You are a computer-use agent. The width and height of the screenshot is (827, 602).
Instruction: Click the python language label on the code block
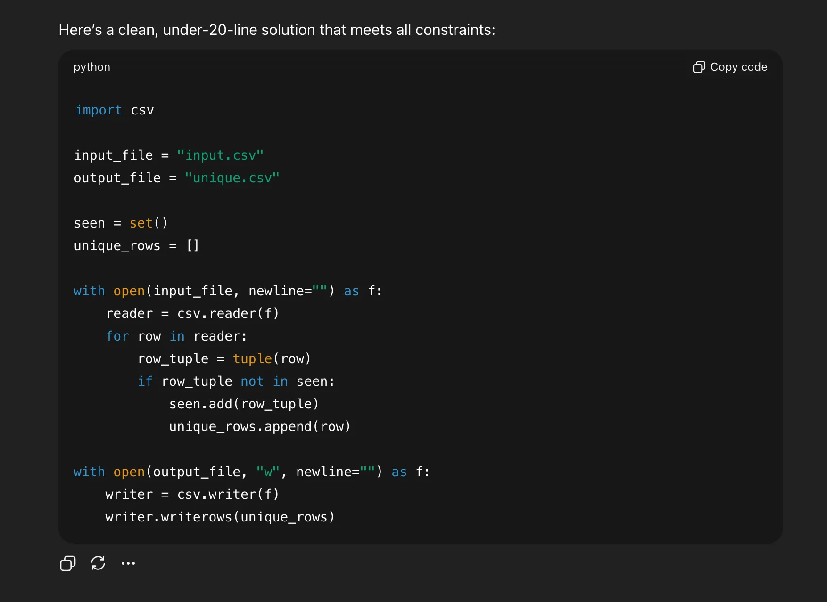pos(91,67)
